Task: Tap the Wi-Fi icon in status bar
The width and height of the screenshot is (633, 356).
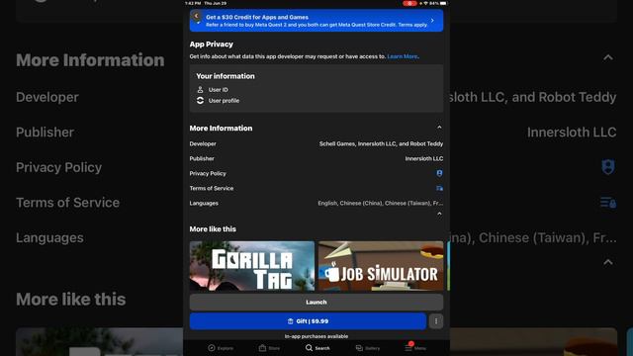Action: click(x=425, y=3)
